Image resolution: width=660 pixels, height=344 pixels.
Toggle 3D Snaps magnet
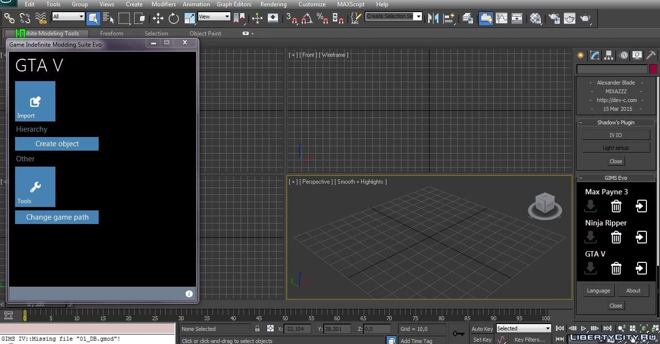point(292,18)
